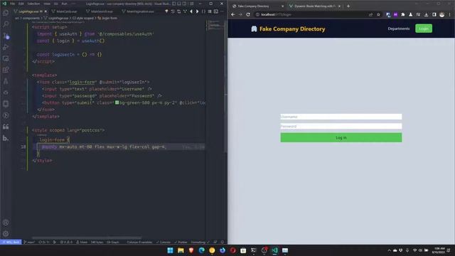Reload the localhost page
This screenshot has height=256, width=455.
tap(248, 14)
